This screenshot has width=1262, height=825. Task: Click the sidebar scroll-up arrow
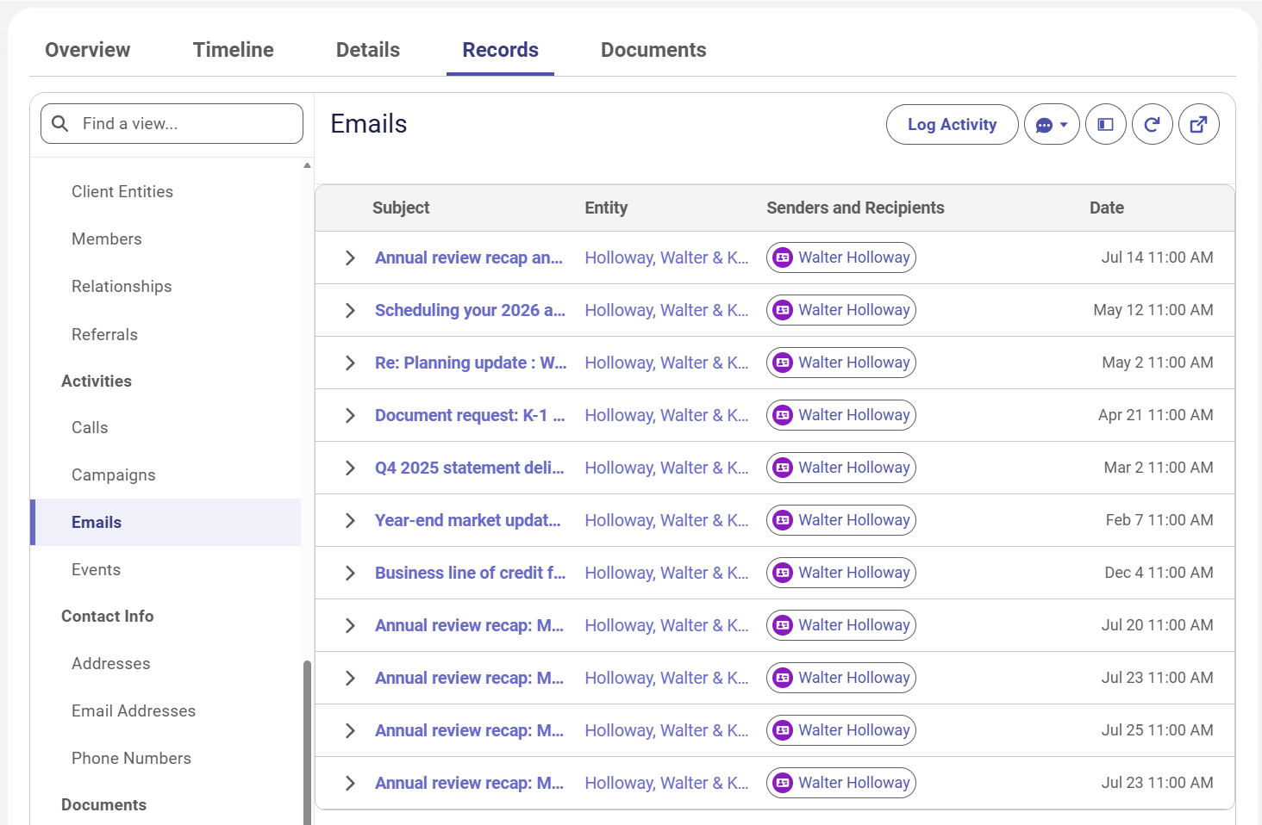[x=307, y=165]
